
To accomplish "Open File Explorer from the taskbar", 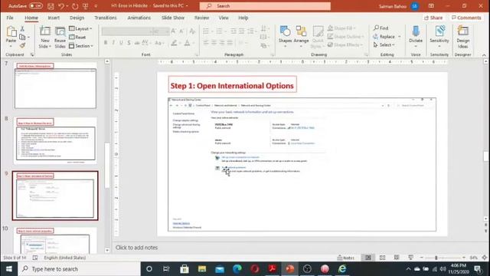I will click(x=202, y=269).
